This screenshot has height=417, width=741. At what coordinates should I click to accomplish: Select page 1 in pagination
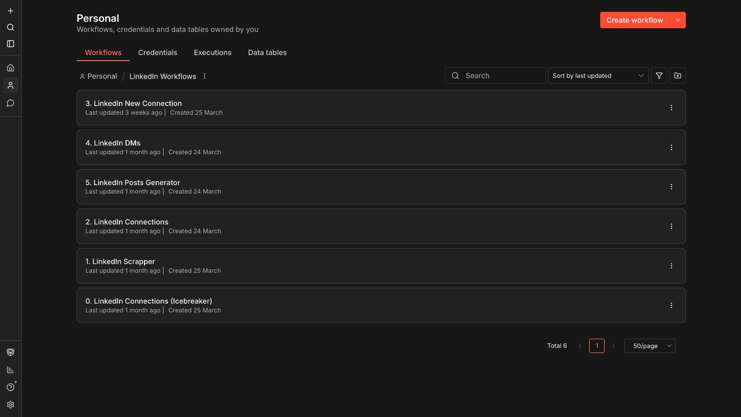pos(597,346)
